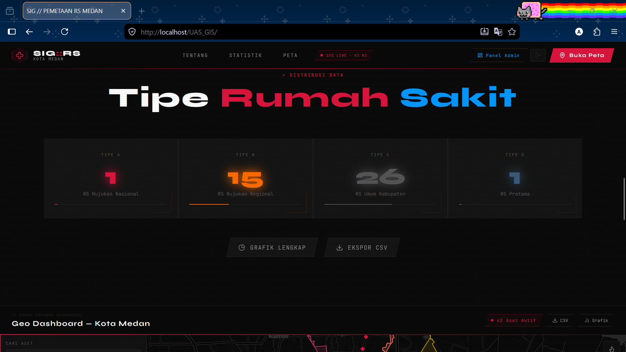The image size is (626, 352).
Task: Open the PETA navigation item
Action: (x=291, y=55)
